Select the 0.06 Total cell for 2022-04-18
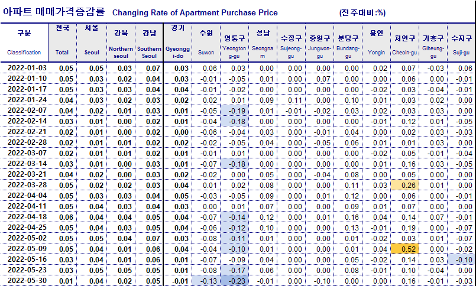The width and height of the screenshot is (476, 286). point(63,217)
